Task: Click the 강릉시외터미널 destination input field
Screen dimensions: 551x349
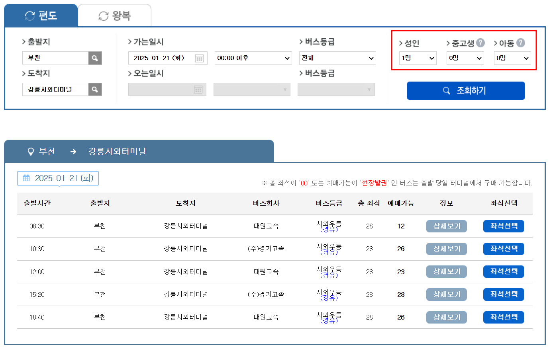Action: [x=55, y=90]
